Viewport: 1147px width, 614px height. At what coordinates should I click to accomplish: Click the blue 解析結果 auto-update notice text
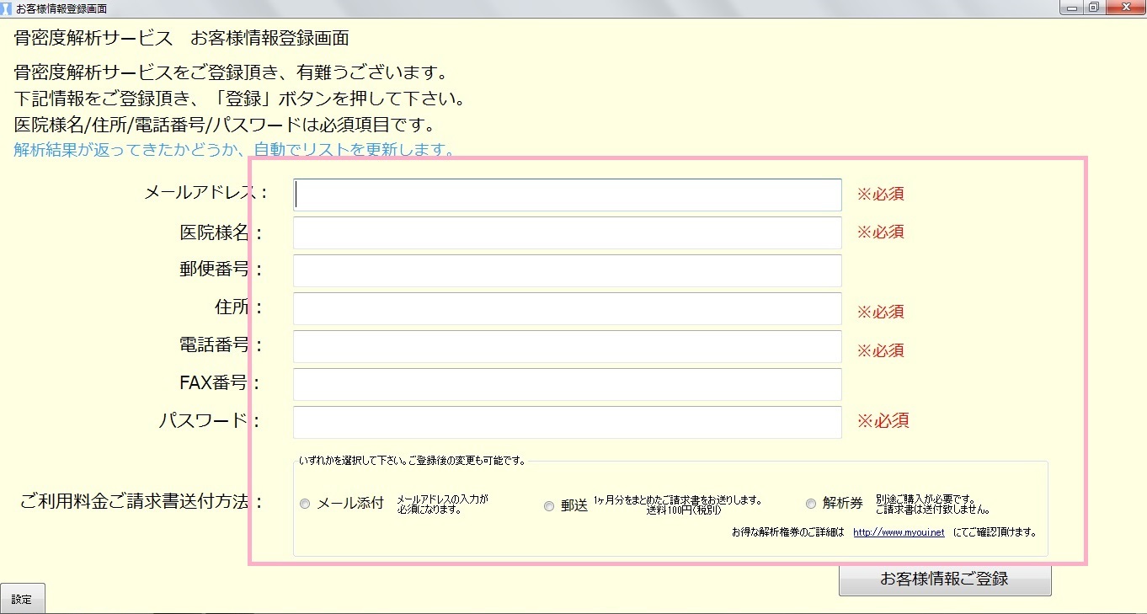tap(235, 151)
